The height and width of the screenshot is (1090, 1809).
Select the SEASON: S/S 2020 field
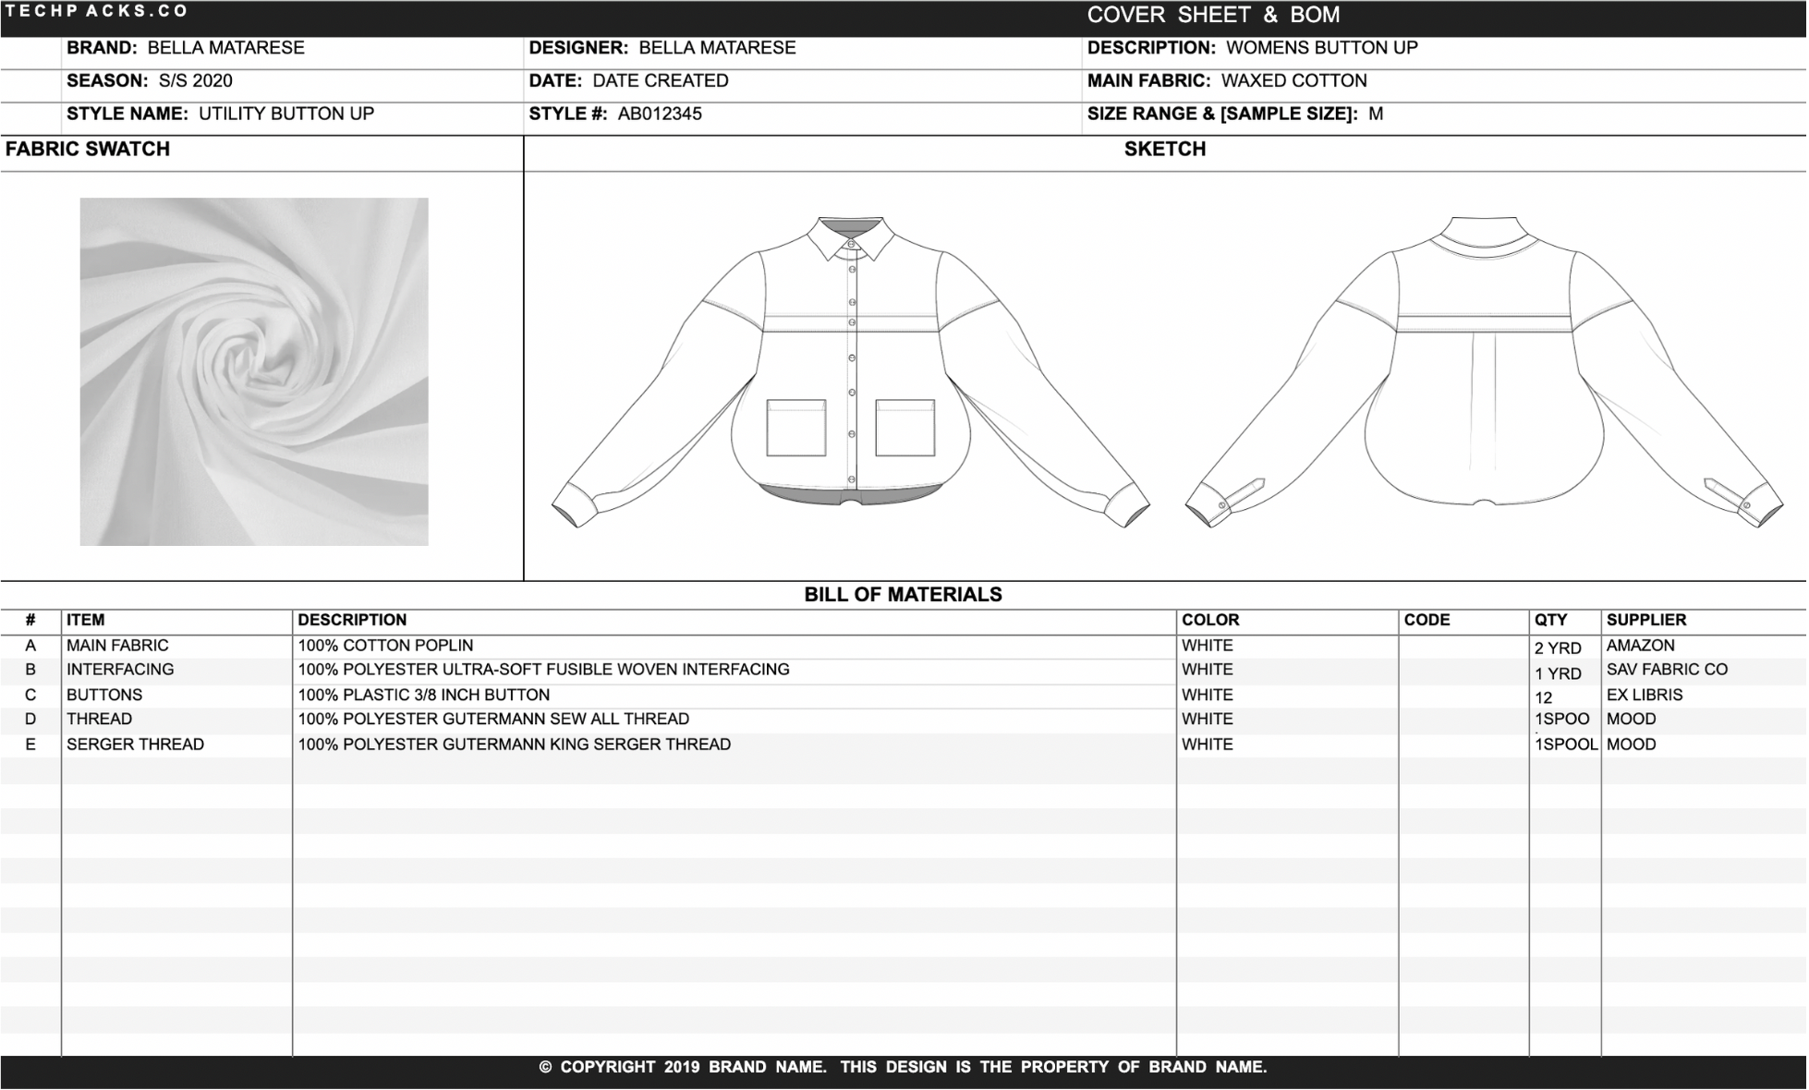click(150, 81)
